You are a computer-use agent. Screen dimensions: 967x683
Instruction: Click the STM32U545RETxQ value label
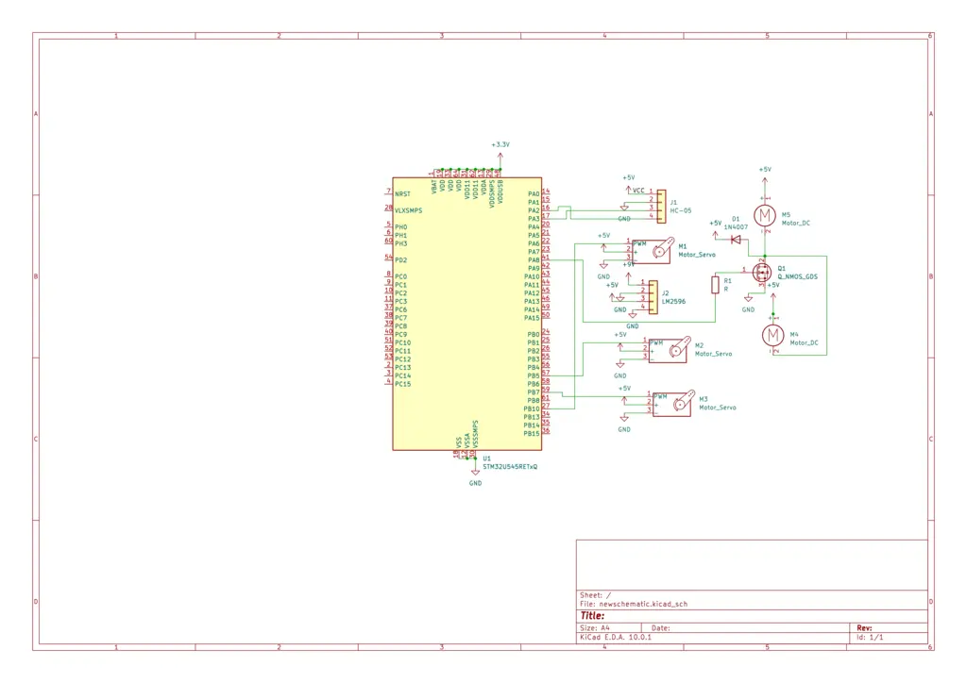510,467
